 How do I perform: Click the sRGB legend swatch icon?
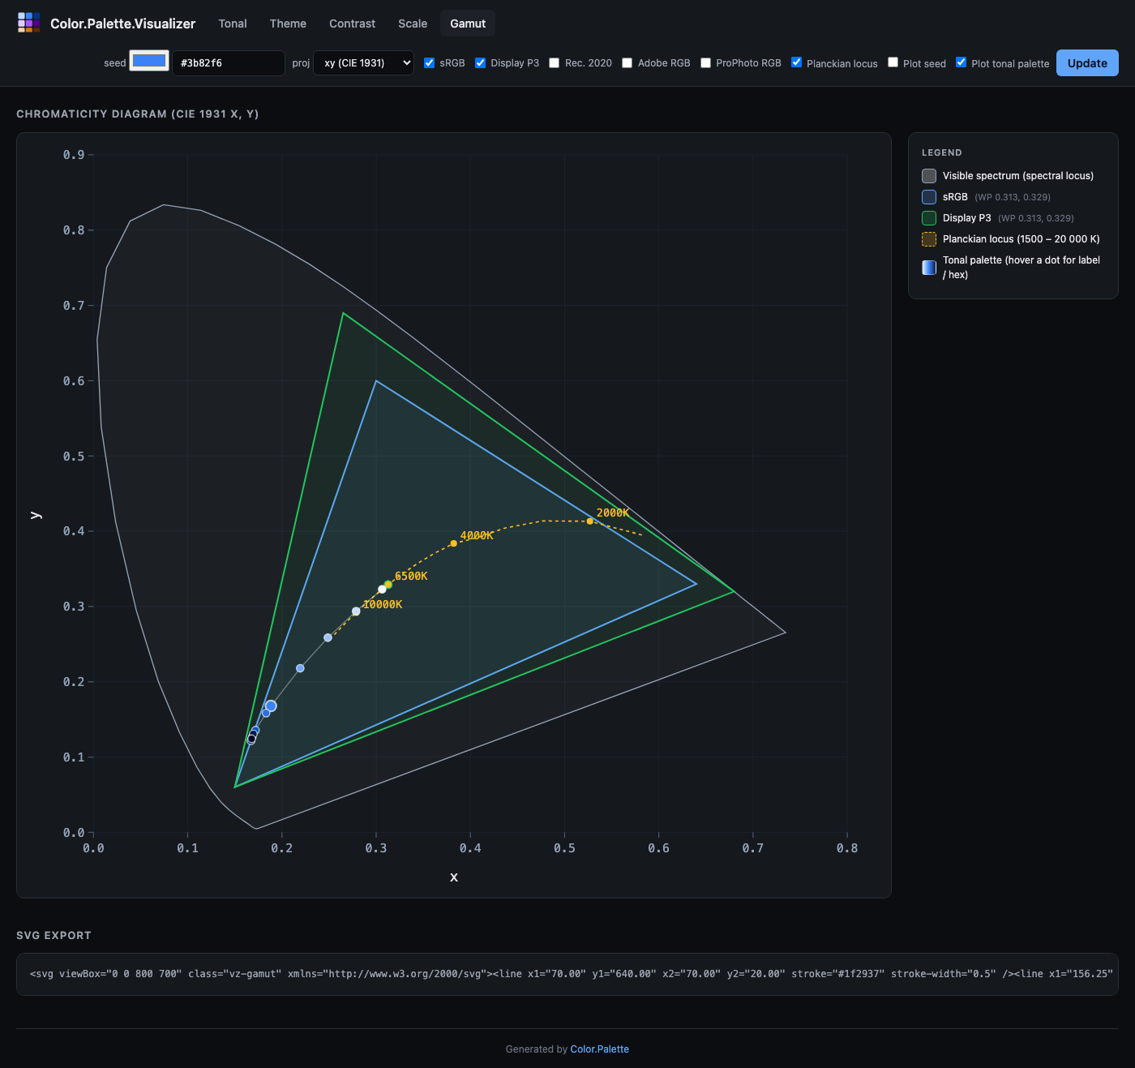pos(929,197)
